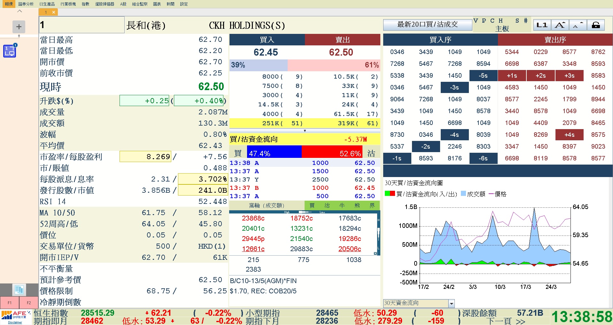
Task: Open the 新聞 menu
Action: pyautogui.click(x=170, y=4)
